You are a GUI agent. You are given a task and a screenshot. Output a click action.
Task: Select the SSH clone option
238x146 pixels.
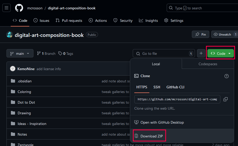(157, 87)
